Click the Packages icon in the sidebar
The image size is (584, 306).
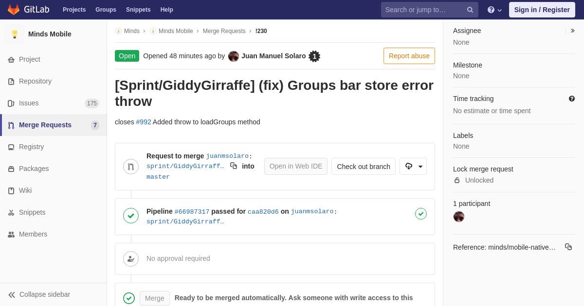click(x=11, y=169)
